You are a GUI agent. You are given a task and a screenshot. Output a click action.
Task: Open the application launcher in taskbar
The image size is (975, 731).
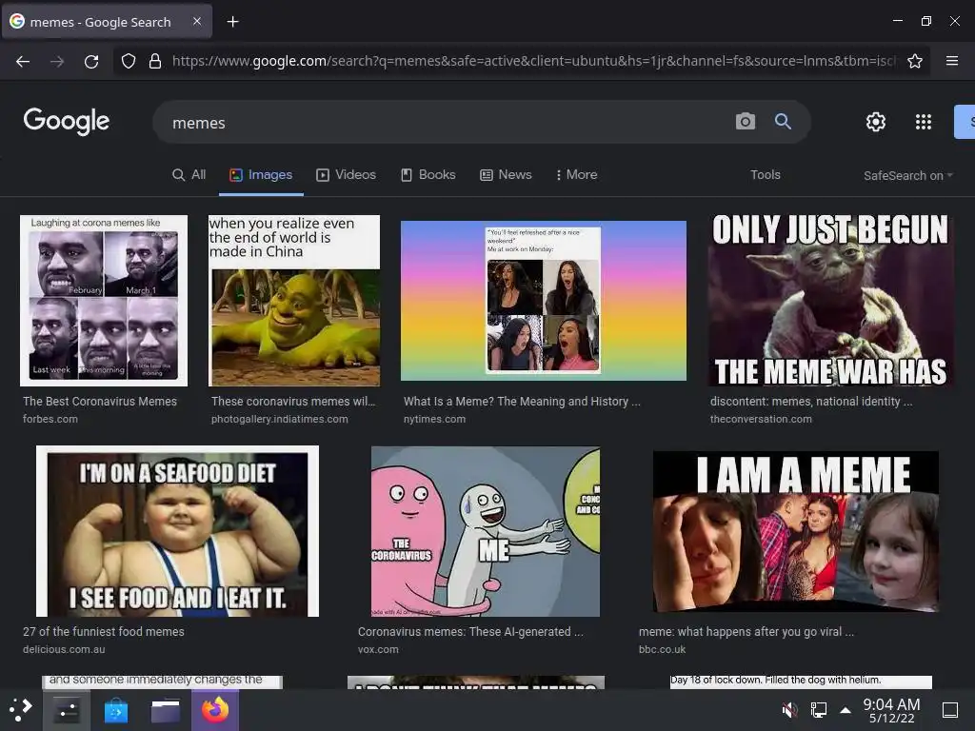(21, 709)
